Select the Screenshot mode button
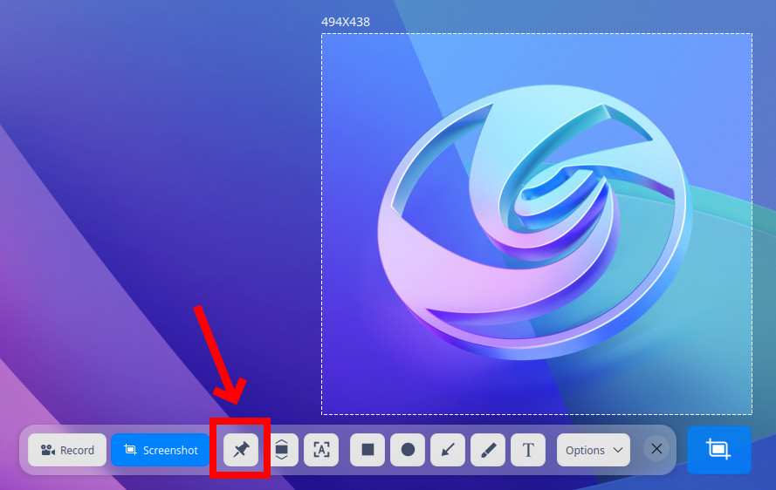The width and height of the screenshot is (776, 490). tap(161, 450)
